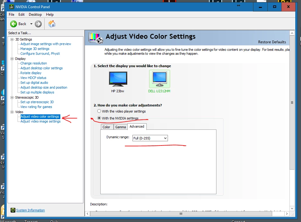Open Adjust desktop size and position
Viewport: 301px width, 222px height.
click(x=44, y=87)
